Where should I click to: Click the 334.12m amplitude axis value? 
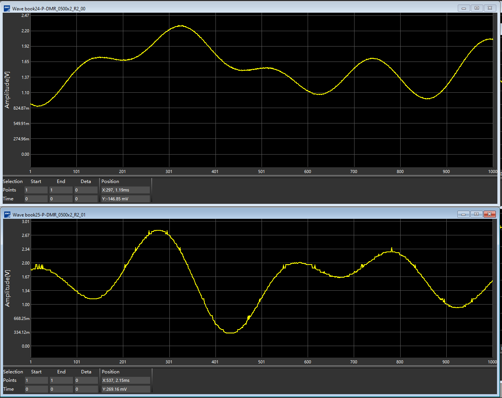pyautogui.click(x=22, y=332)
